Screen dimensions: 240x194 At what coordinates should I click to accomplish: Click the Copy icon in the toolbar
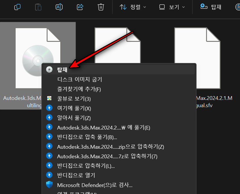point(17,7)
